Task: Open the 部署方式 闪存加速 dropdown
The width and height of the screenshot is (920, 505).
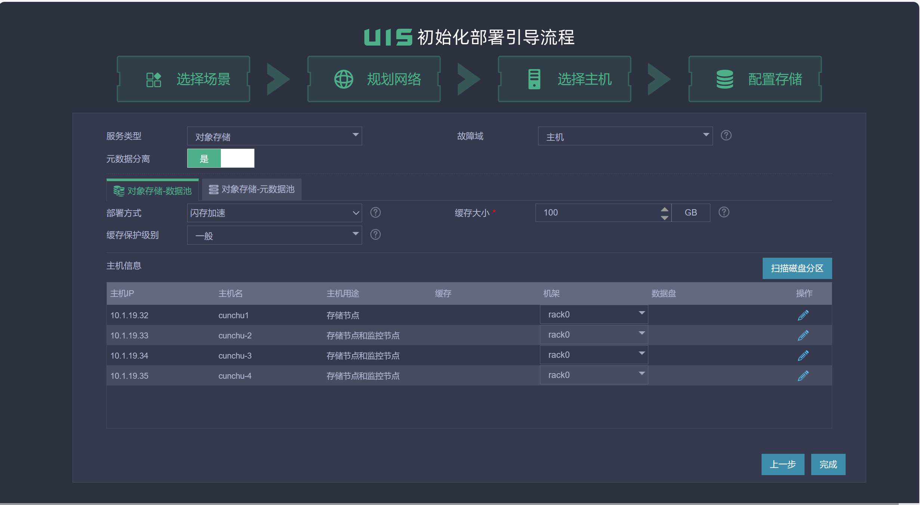Action: click(x=274, y=213)
